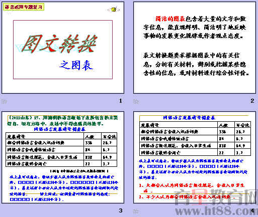Click the first red answer line on slide 4
The width and height of the screenshot is (258, 217).
tap(192, 187)
